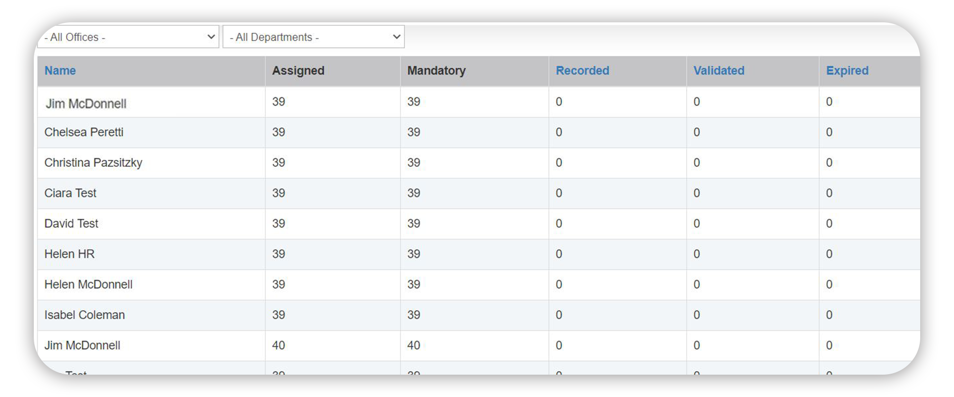Click the Mandatory column header
Viewport: 954px width, 397px height.
click(x=436, y=70)
